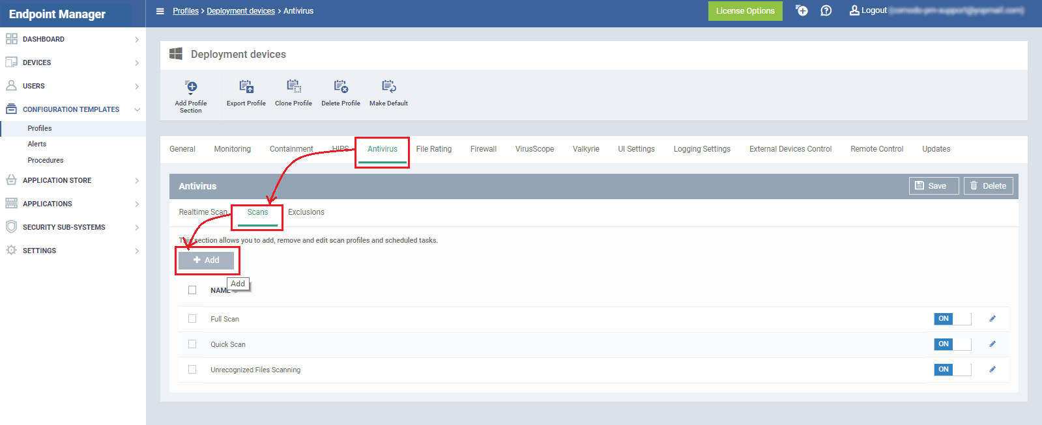Switch to Realtime Scan sub-tab
1042x425 pixels.
coord(203,212)
